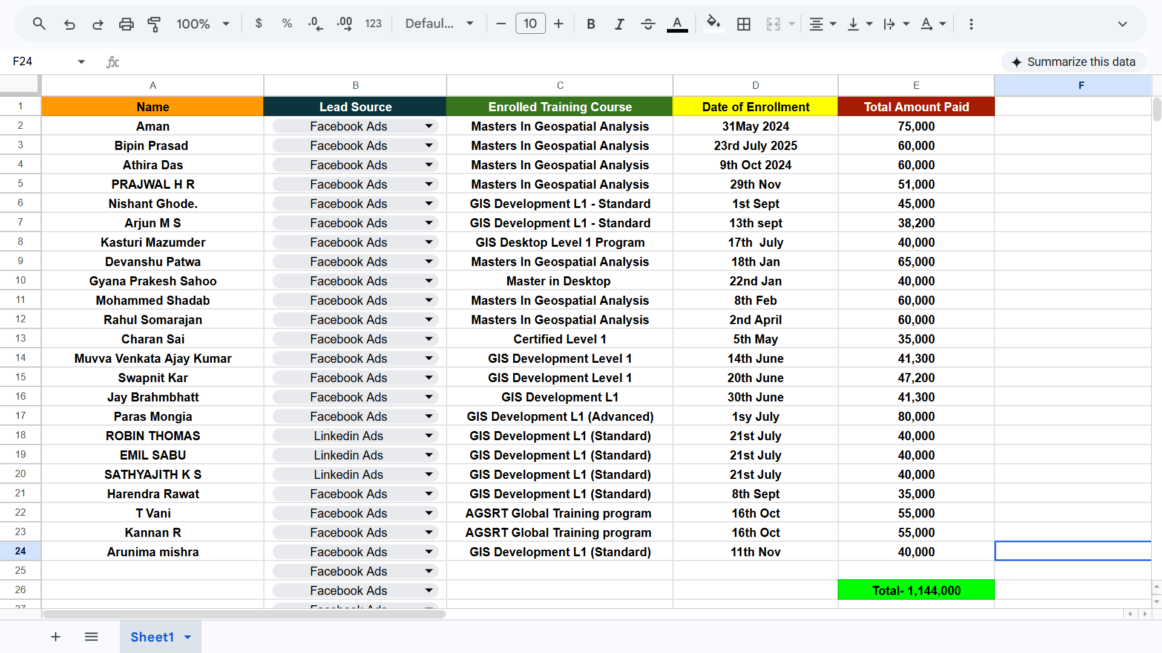Click the Print icon
The height and width of the screenshot is (653, 1162).
coord(126,24)
